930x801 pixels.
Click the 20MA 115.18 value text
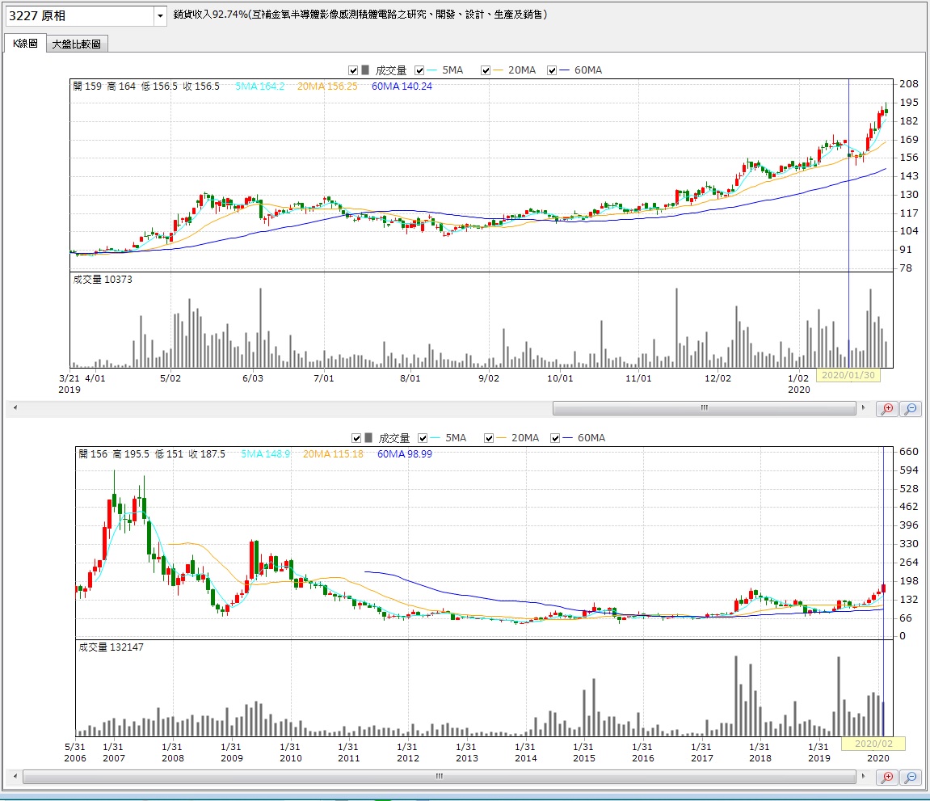[333, 454]
